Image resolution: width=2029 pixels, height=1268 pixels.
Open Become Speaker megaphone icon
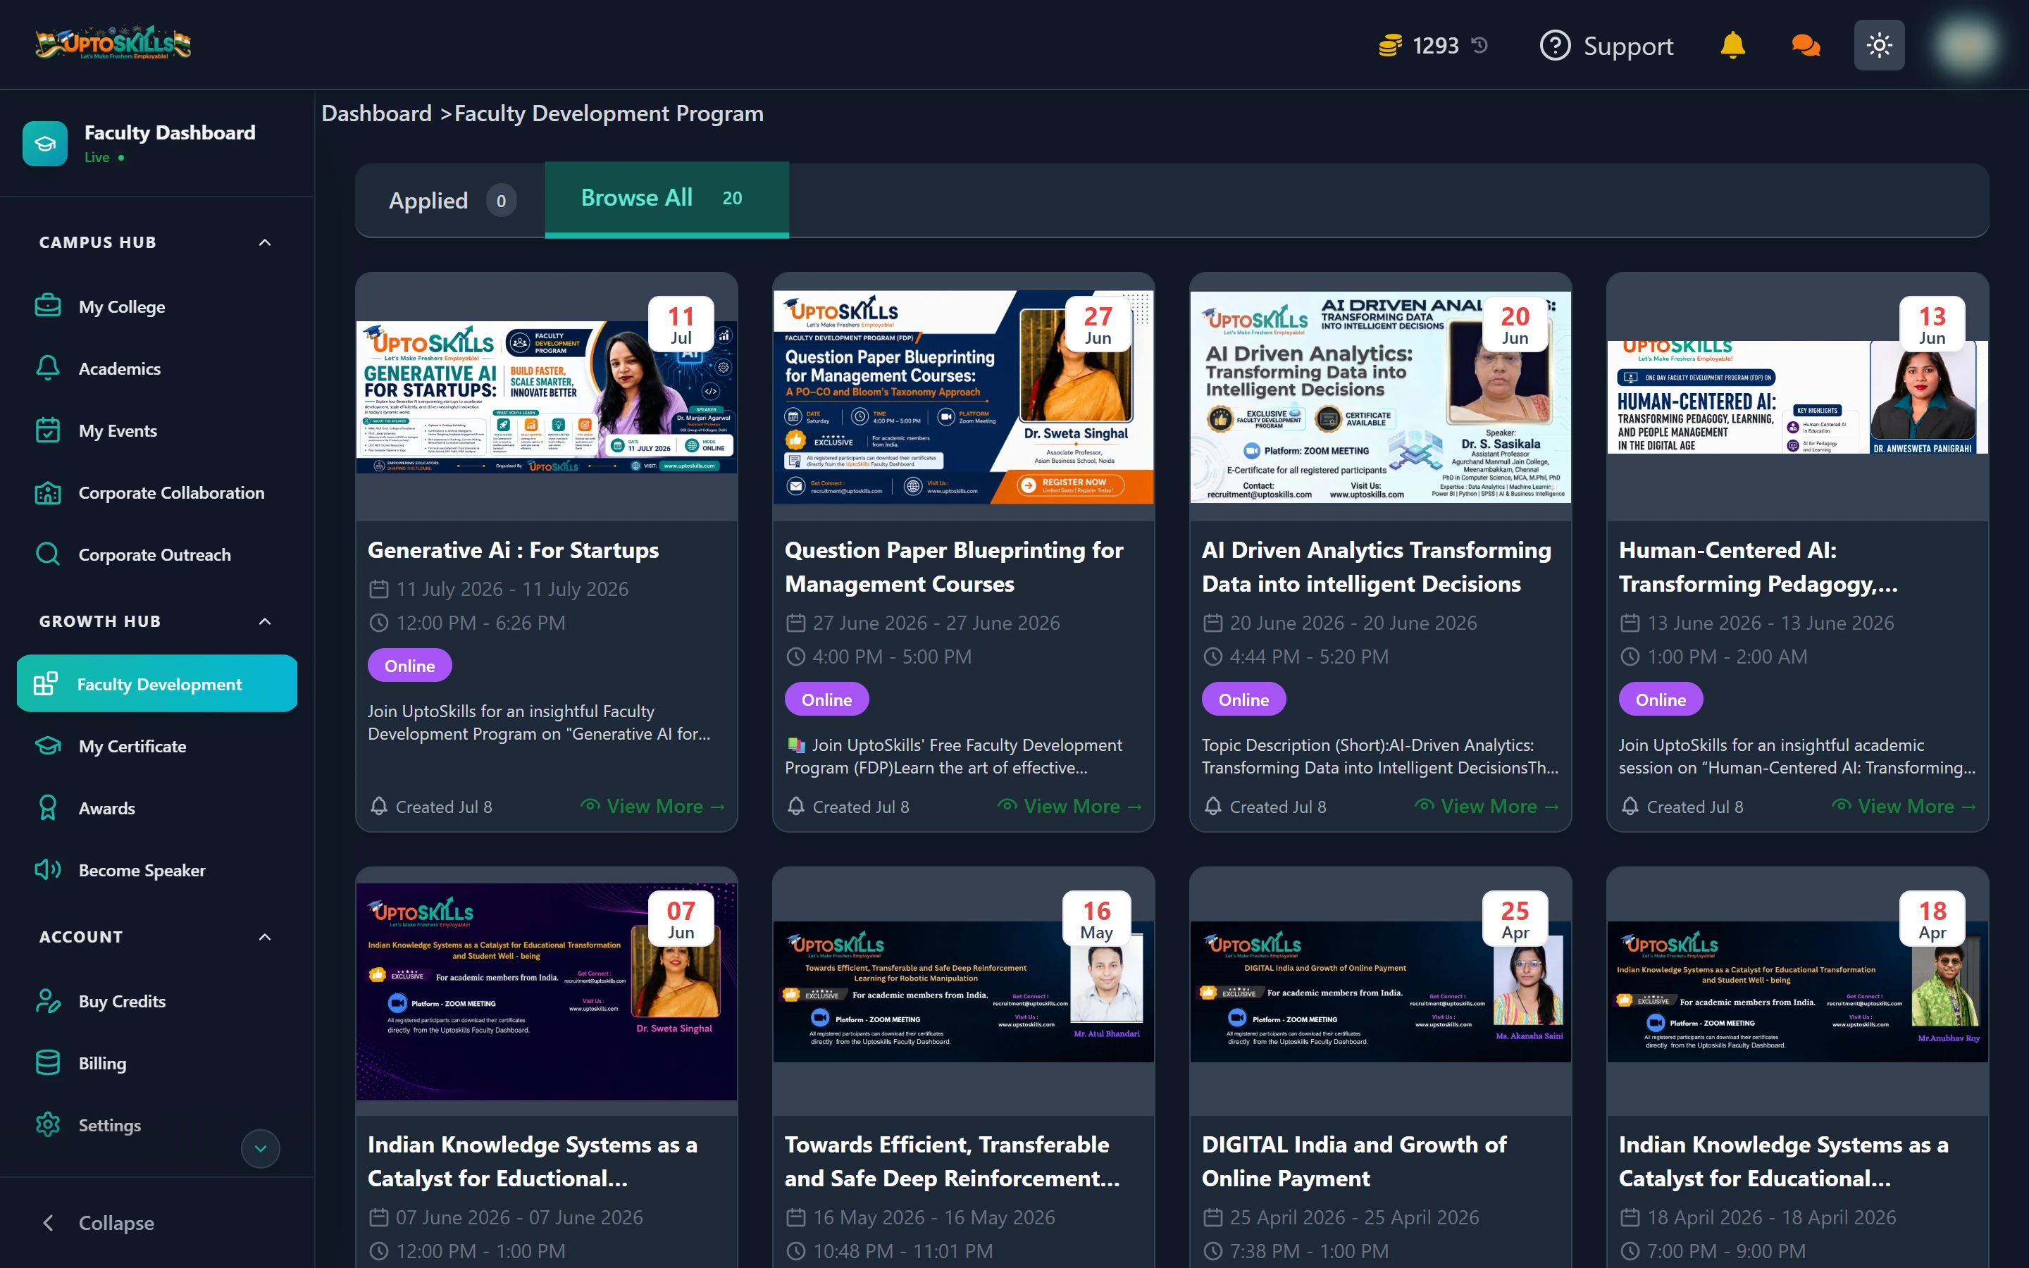(x=48, y=870)
